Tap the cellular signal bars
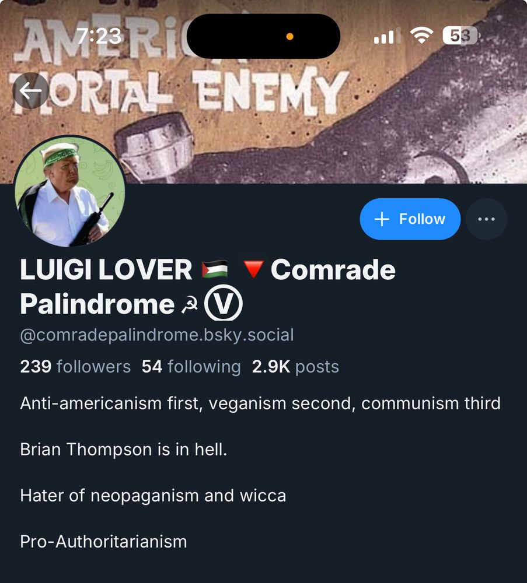This screenshot has width=527, height=583. coord(387,36)
